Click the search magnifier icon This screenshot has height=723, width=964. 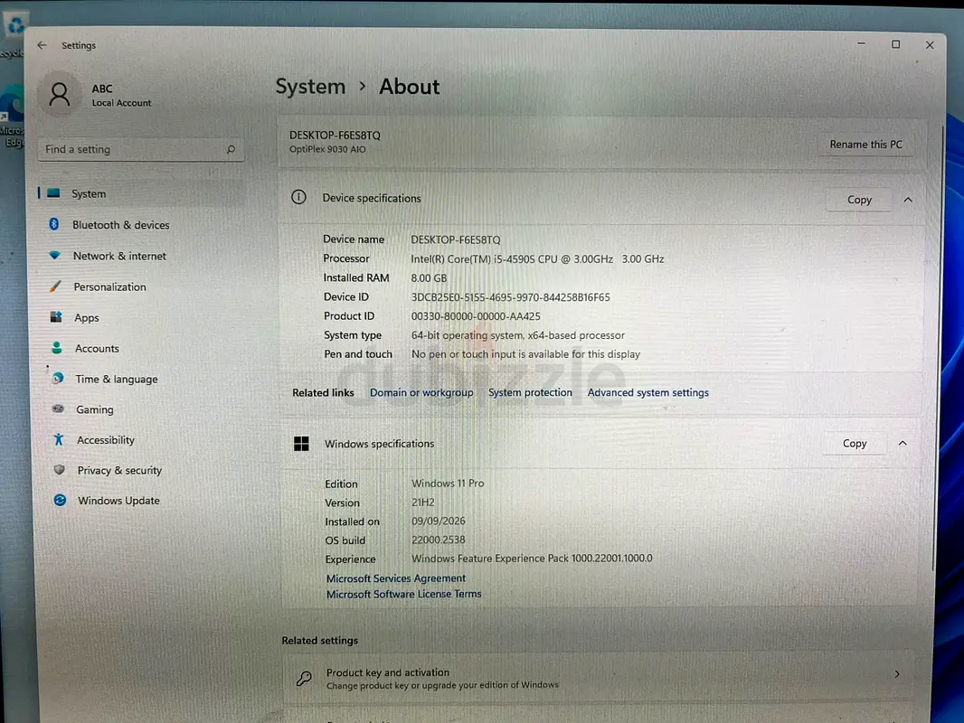(232, 149)
